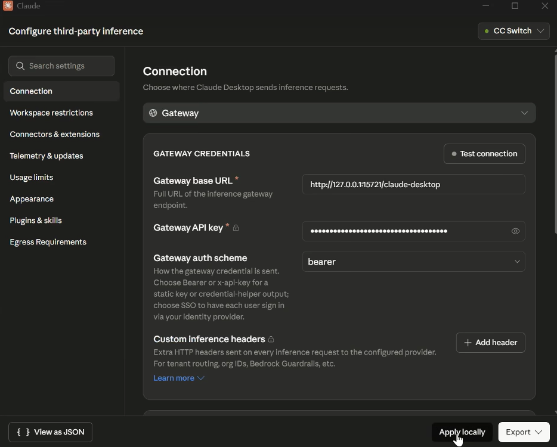This screenshot has height=447, width=557.
Task: Click the plus icon in Add header
Action: (468, 343)
